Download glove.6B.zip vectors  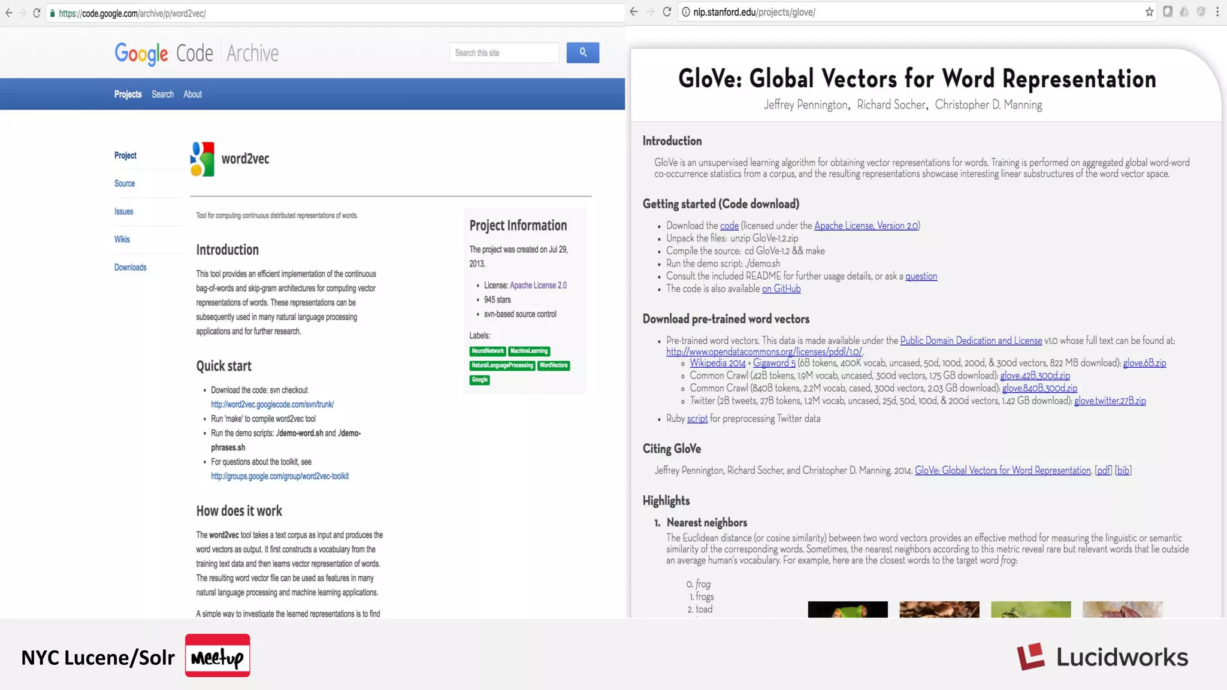point(1144,363)
